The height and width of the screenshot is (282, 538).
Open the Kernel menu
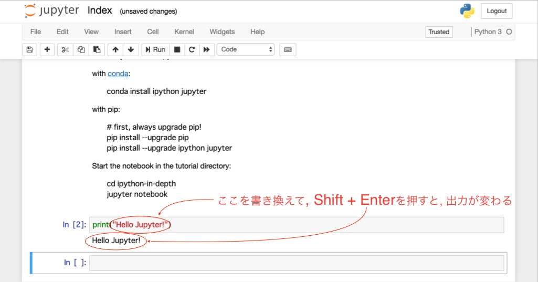pos(184,32)
